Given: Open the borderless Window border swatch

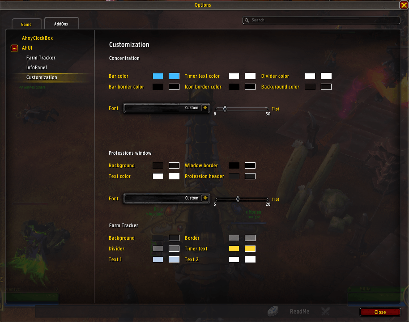Looking at the screenshot, I should pyautogui.click(x=234, y=165).
